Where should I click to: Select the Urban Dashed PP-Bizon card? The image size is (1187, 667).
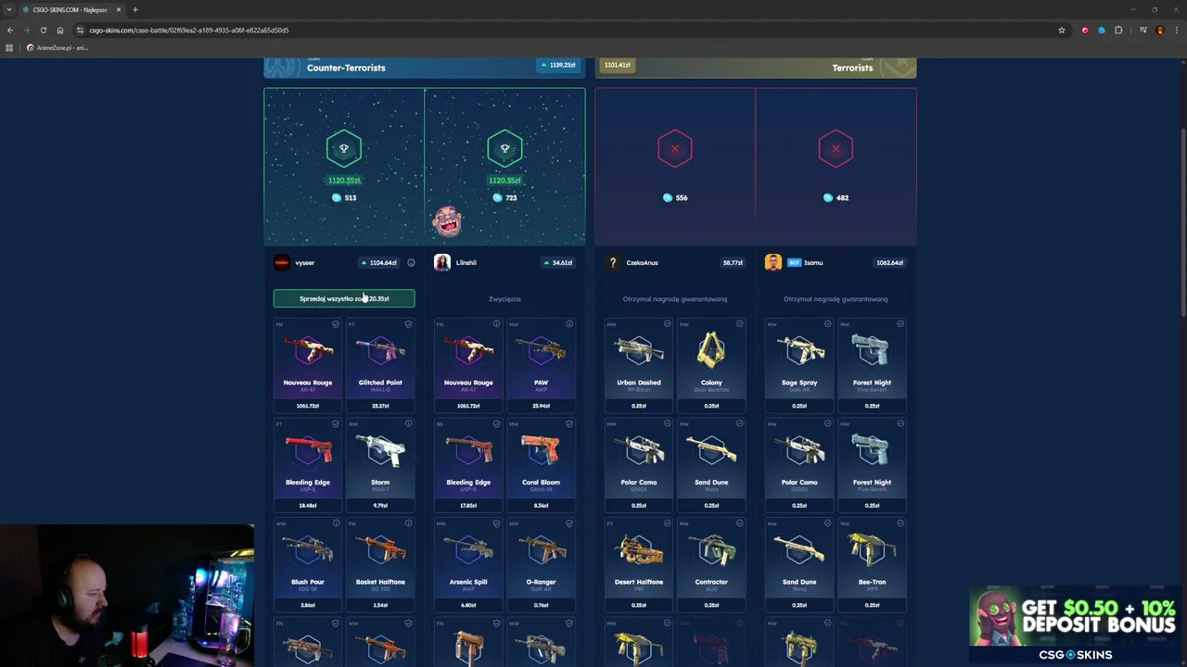(639, 365)
